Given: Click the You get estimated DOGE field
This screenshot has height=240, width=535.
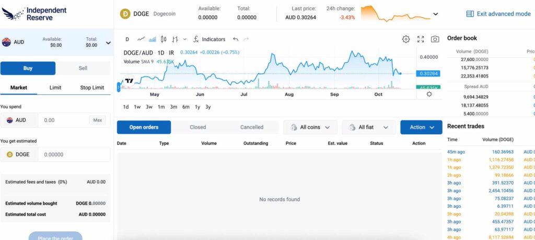Looking at the screenshot, I should 74,154.
